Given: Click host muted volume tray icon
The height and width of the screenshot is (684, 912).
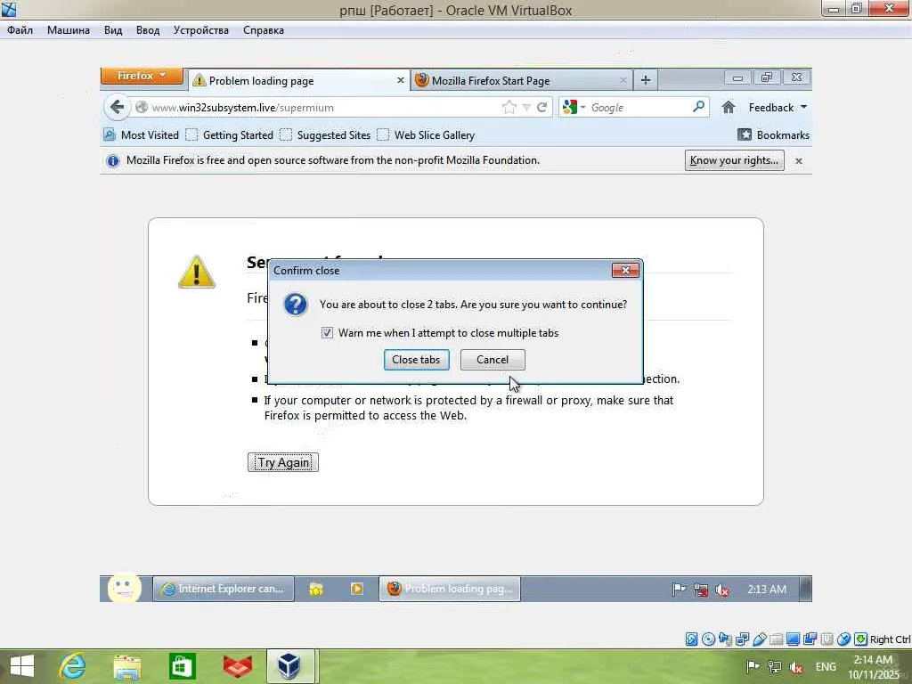Looking at the screenshot, I should pos(796,667).
